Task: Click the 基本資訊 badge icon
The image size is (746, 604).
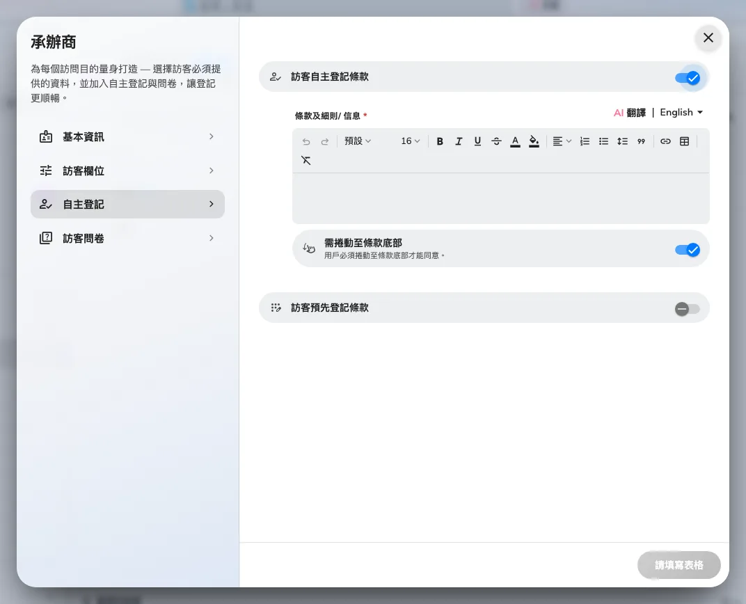Action: 46,136
